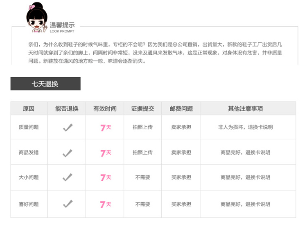Click the checkmark in 大小问题 row
Image resolution: width=307 pixels, height=225 pixels.
pyautogui.click(x=68, y=178)
